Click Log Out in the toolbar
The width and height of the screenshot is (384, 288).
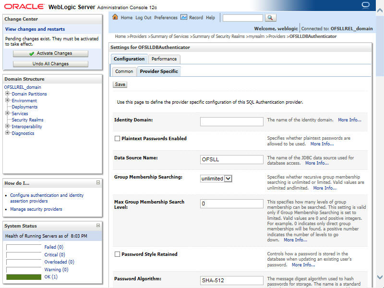point(143,18)
